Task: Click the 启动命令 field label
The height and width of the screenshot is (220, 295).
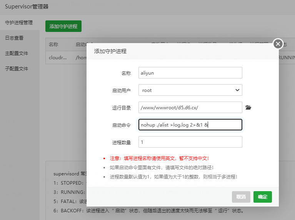Action: pyautogui.click(x=122, y=125)
